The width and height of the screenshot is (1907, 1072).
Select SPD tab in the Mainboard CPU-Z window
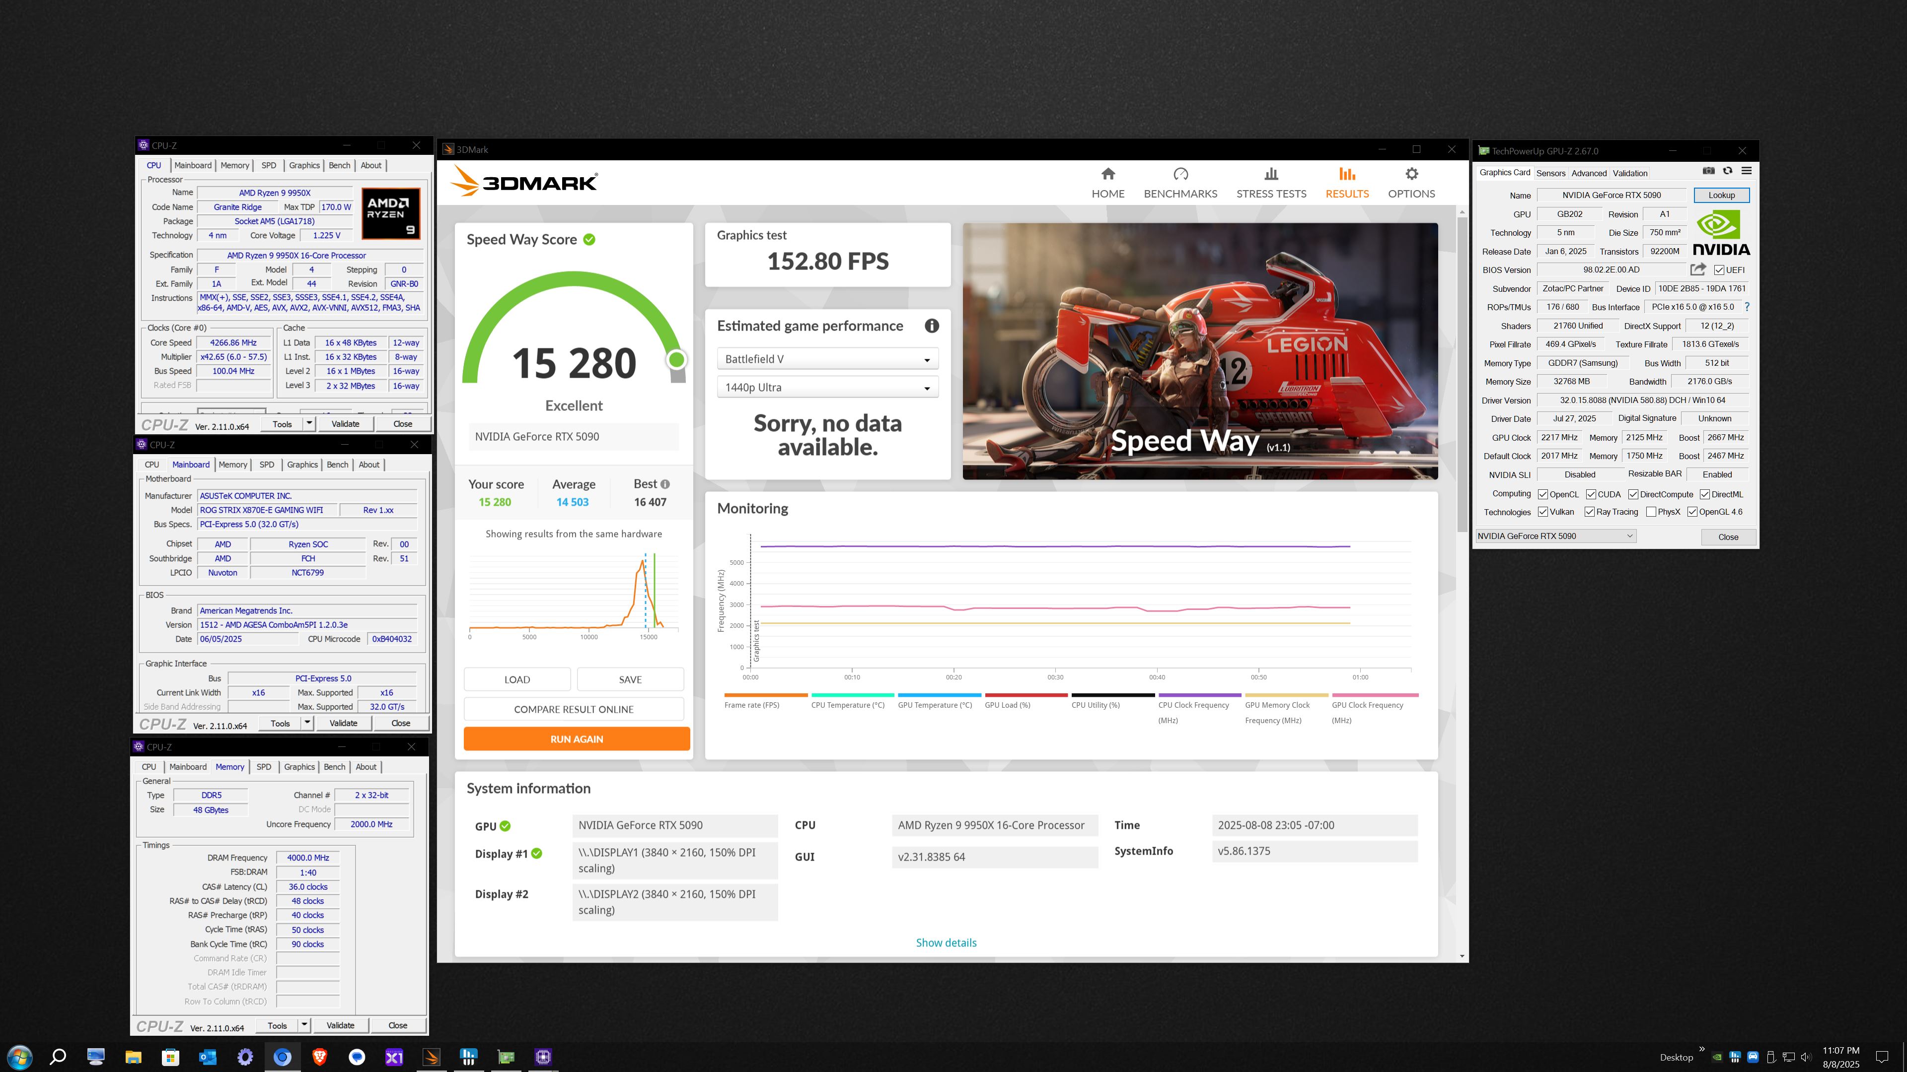(267, 465)
